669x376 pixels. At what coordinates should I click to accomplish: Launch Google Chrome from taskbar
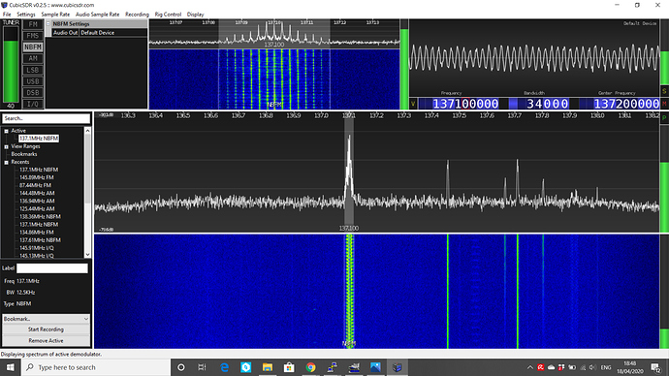[x=310, y=367]
